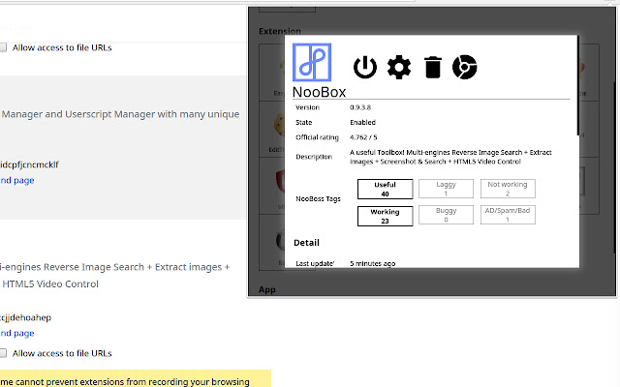Select the official rating 4.762 / 5
Image resolution: width=620 pixels, height=387 pixels.
[x=363, y=137]
